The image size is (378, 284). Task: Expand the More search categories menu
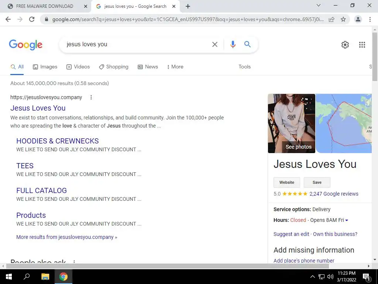point(175,67)
